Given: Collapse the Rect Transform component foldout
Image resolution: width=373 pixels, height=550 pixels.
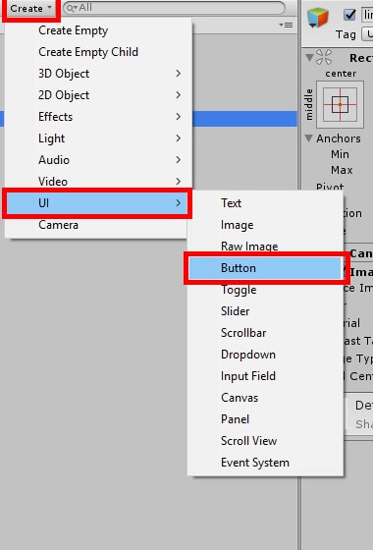Looking at the screenshot, I should point(309,57).
